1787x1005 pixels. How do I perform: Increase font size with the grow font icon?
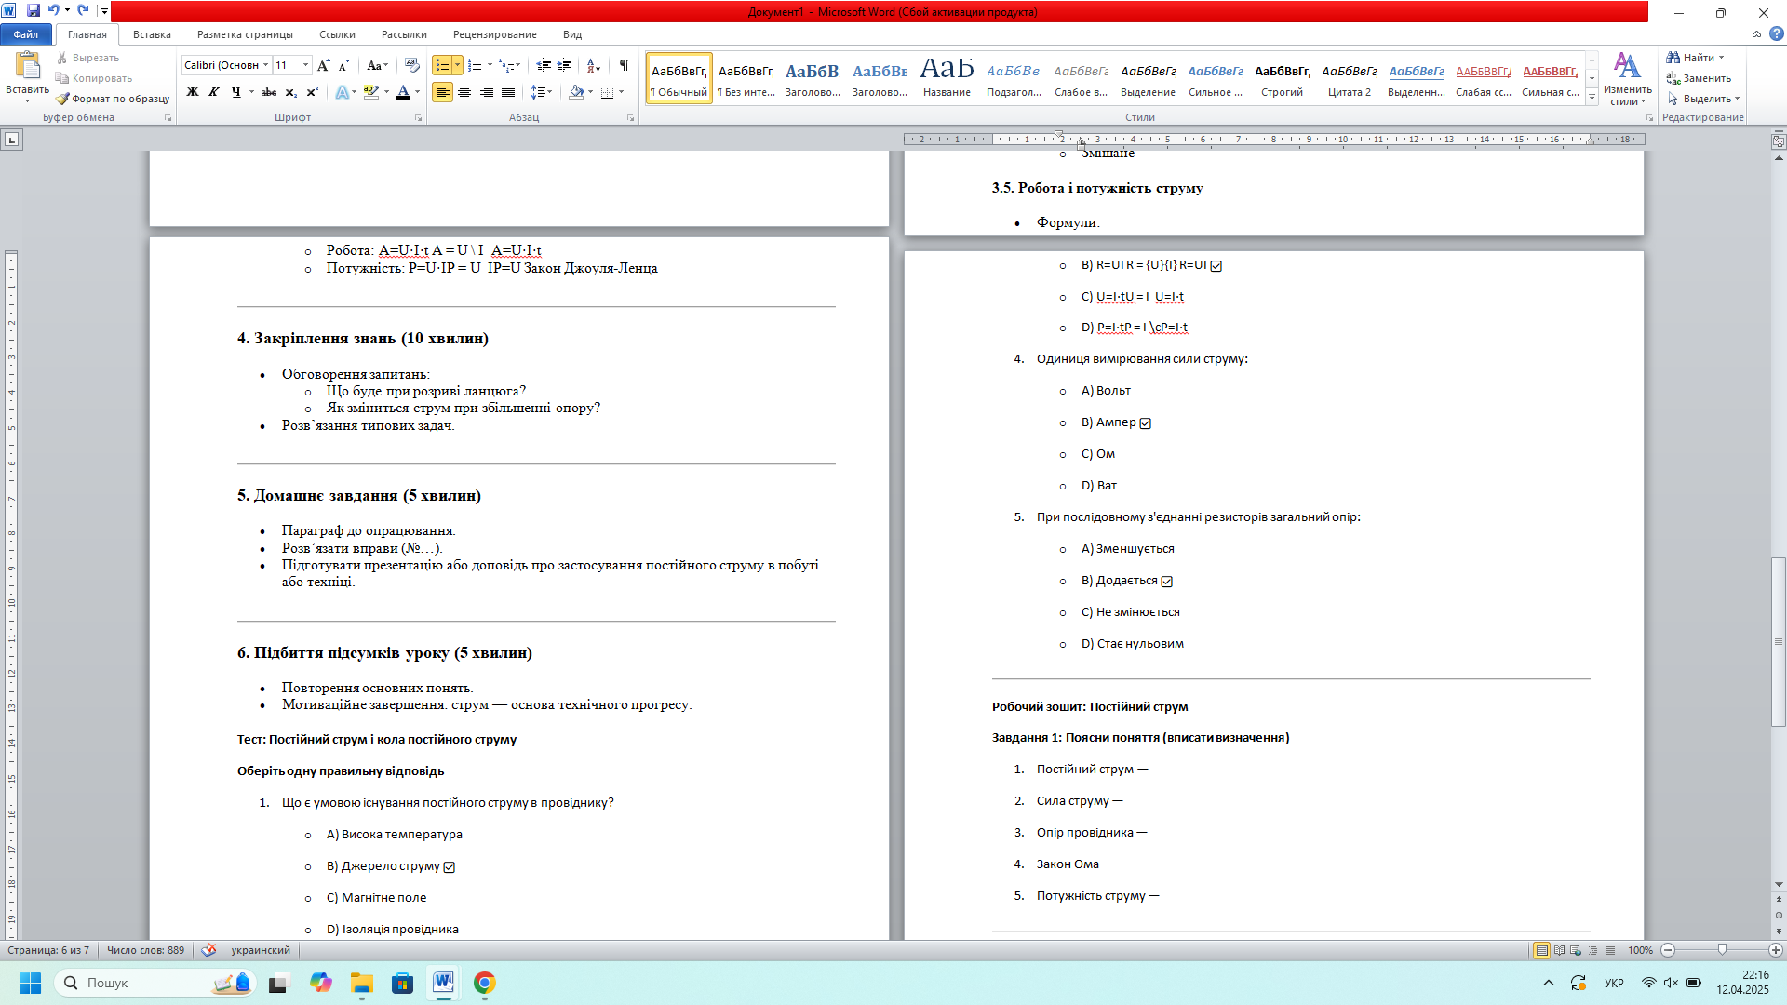tap(323, 65)
